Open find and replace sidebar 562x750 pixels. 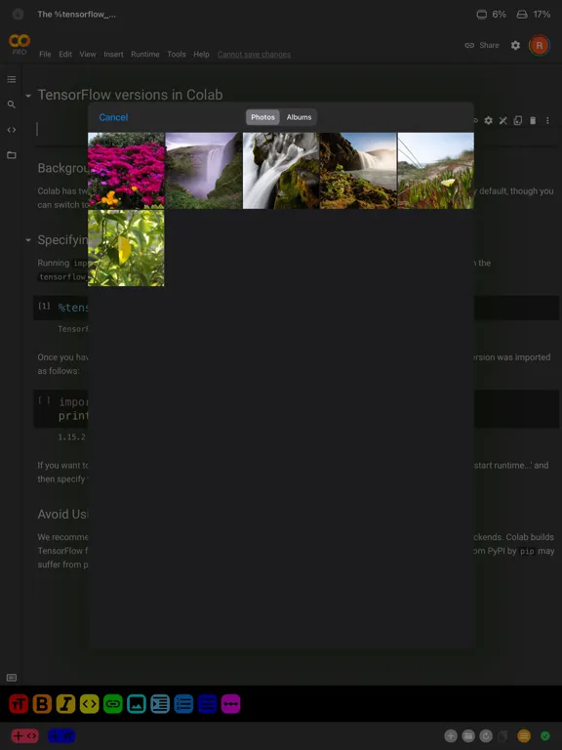(12, 104)
